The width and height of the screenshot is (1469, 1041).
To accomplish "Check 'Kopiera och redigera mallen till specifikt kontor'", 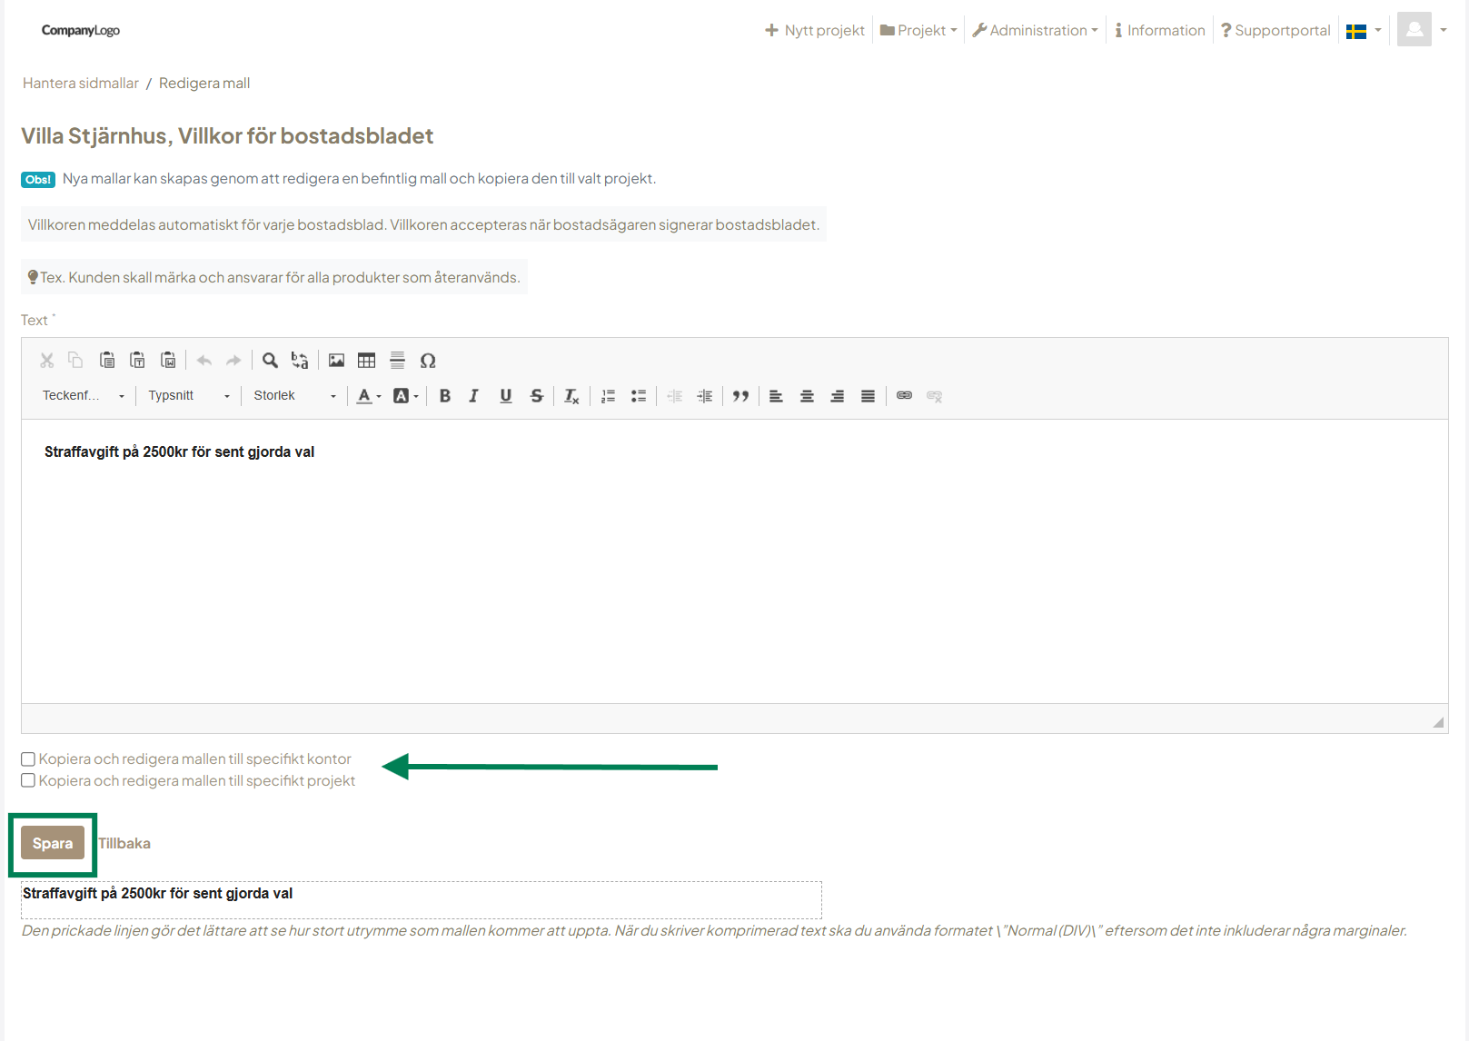I will (x=28, y=759).
